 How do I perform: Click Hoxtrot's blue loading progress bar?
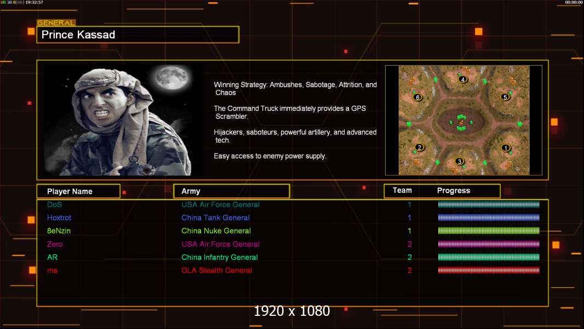click(x=489, y=218)
